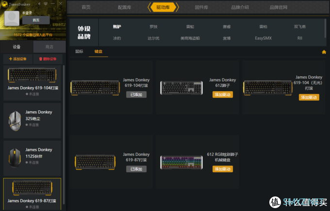Viewport: 330px width, 211px height.
Task: Select the 罗技 brand
Action: tap(153, 27)
